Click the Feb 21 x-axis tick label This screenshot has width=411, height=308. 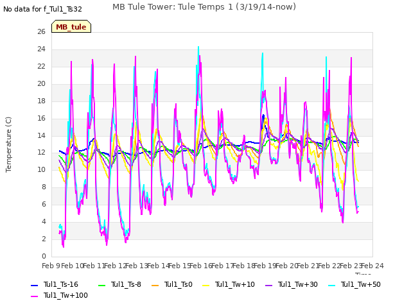[x=308, y=266]
